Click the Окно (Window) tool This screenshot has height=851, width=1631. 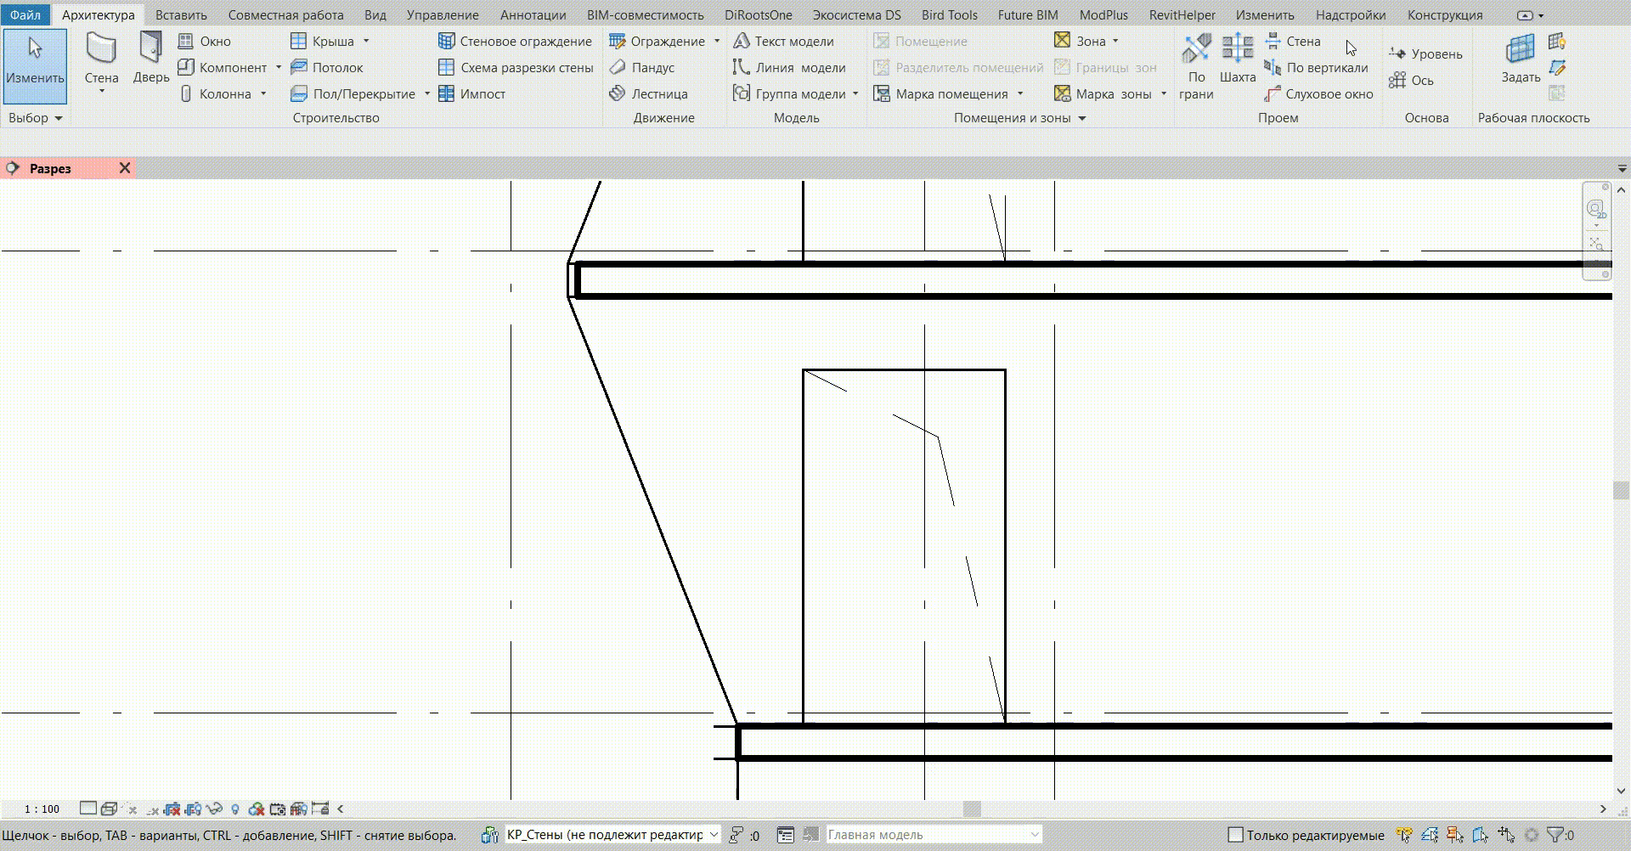205,41
